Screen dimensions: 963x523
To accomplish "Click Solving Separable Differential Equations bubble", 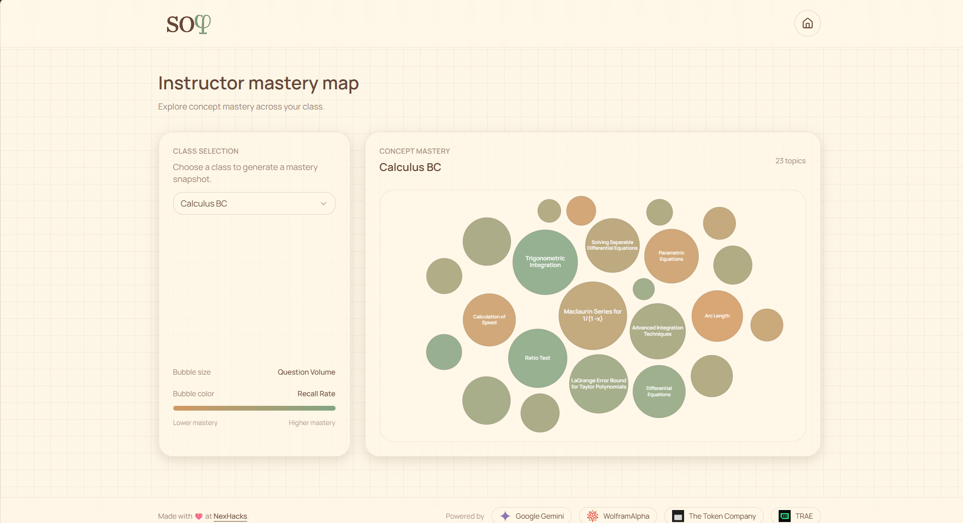I will click(x=612, y=245).
